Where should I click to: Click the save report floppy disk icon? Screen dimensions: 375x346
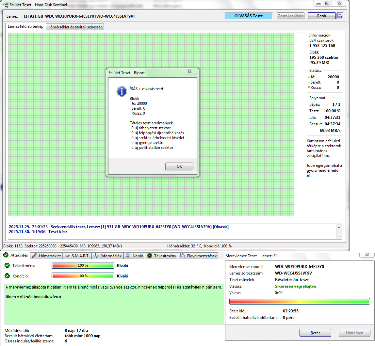click(340, 16)
